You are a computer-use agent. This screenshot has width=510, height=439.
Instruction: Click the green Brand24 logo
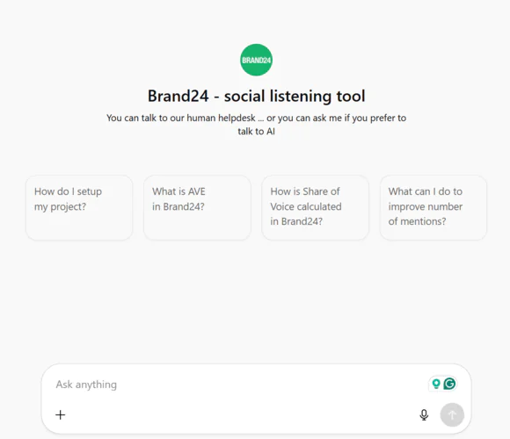click(256, 60)
